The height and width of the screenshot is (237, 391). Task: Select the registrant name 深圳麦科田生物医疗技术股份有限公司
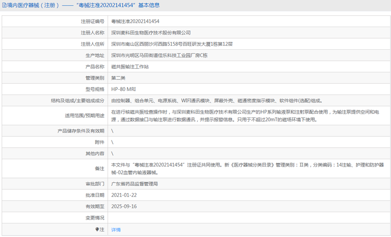(x=151, y=33)
